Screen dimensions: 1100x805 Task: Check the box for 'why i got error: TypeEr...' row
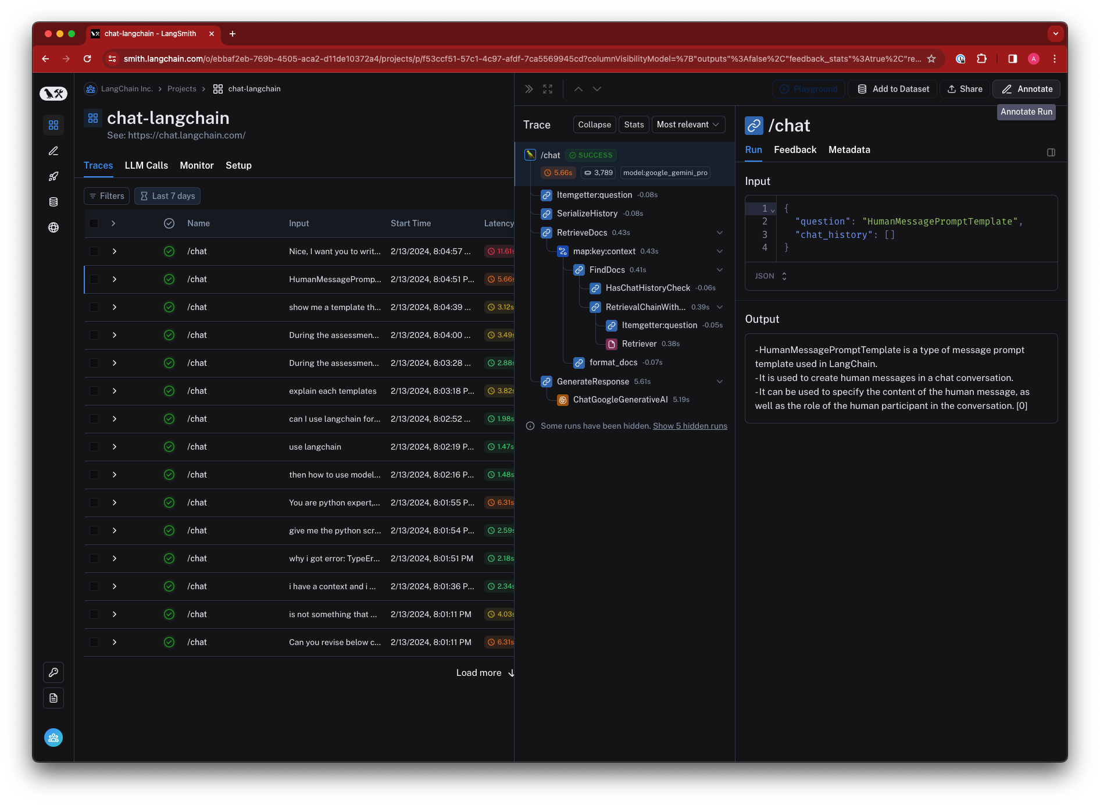(x=94, y=558)
